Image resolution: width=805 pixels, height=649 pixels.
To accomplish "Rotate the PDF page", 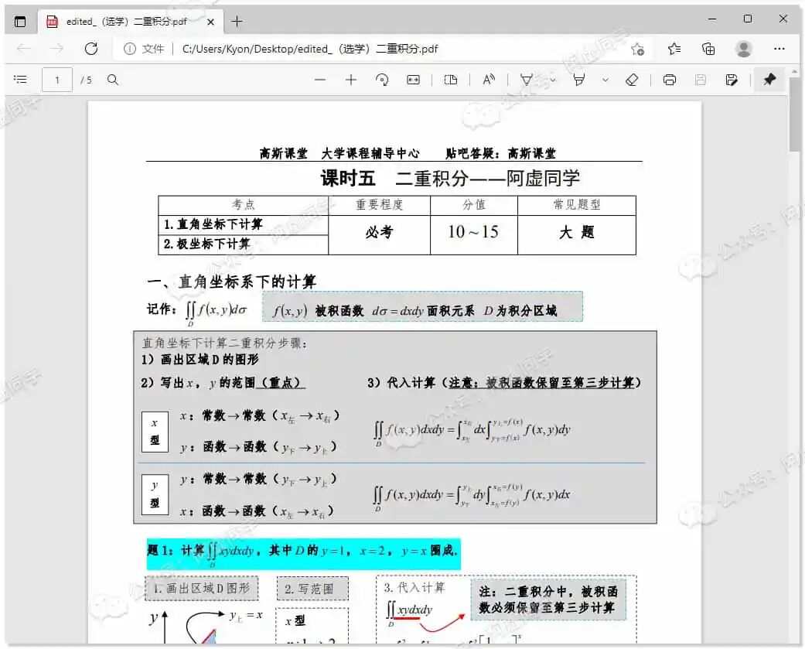I will click(x=382, y=80).
